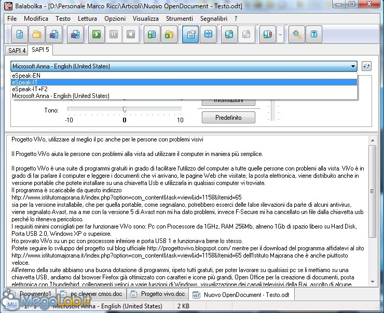384x313 pixels.
Task: Click the text scrollbar down arrow
Action: 373,282
